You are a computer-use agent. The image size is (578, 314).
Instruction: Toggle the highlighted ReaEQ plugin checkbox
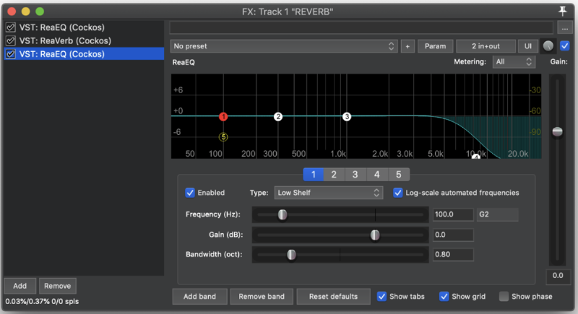(11, 53)
